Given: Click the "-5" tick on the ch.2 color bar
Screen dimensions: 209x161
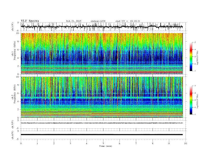Looking at the screenshot, I should coord(195,100).
